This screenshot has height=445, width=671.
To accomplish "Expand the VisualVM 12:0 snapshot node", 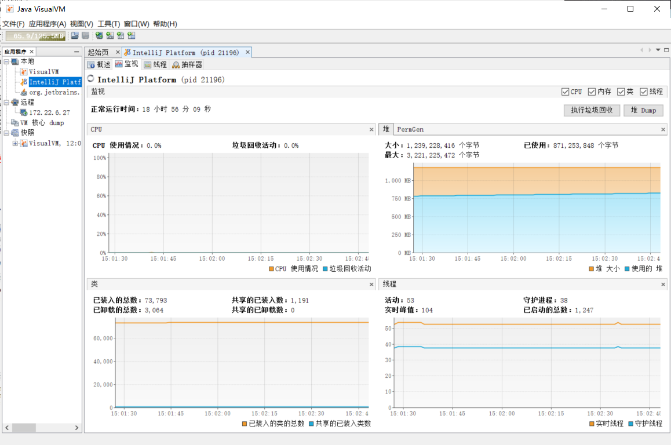I will pyautogui.click(x=15, y=143).
